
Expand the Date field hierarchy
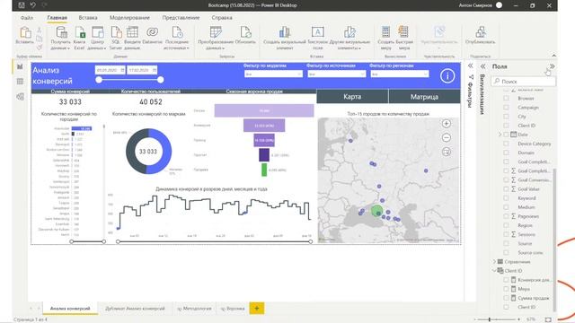(500, 135)
